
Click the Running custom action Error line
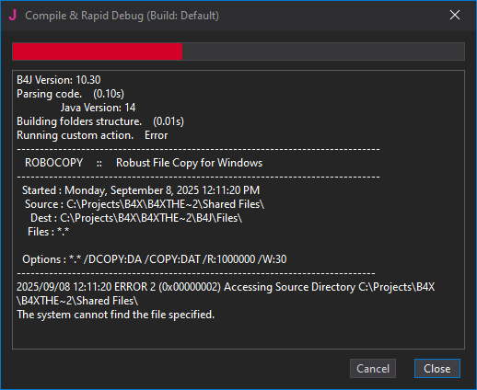click(92, 135)
